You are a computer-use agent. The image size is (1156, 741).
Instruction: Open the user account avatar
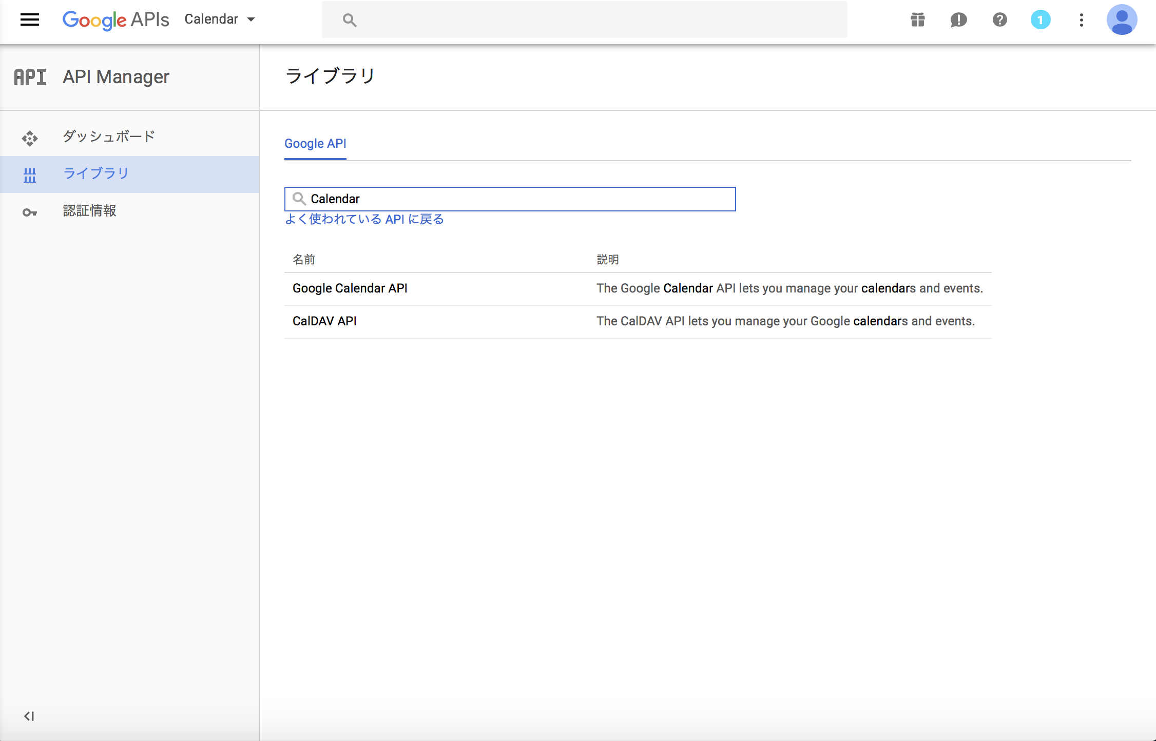click(1122, 19)
